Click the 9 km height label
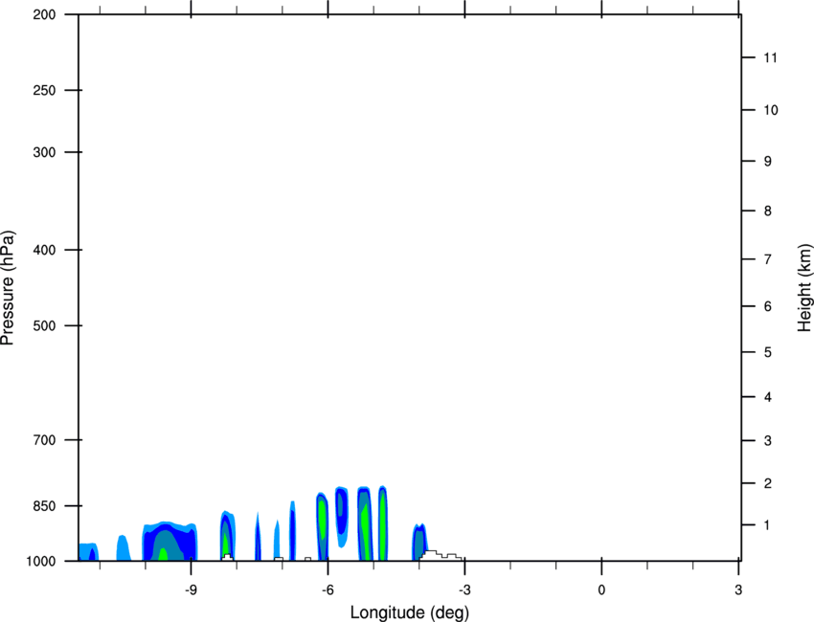Screen dimensions: 814x622 point(767,162)
